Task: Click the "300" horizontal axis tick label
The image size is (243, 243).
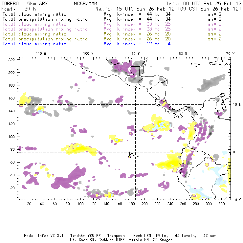Action: coord(209,204)
